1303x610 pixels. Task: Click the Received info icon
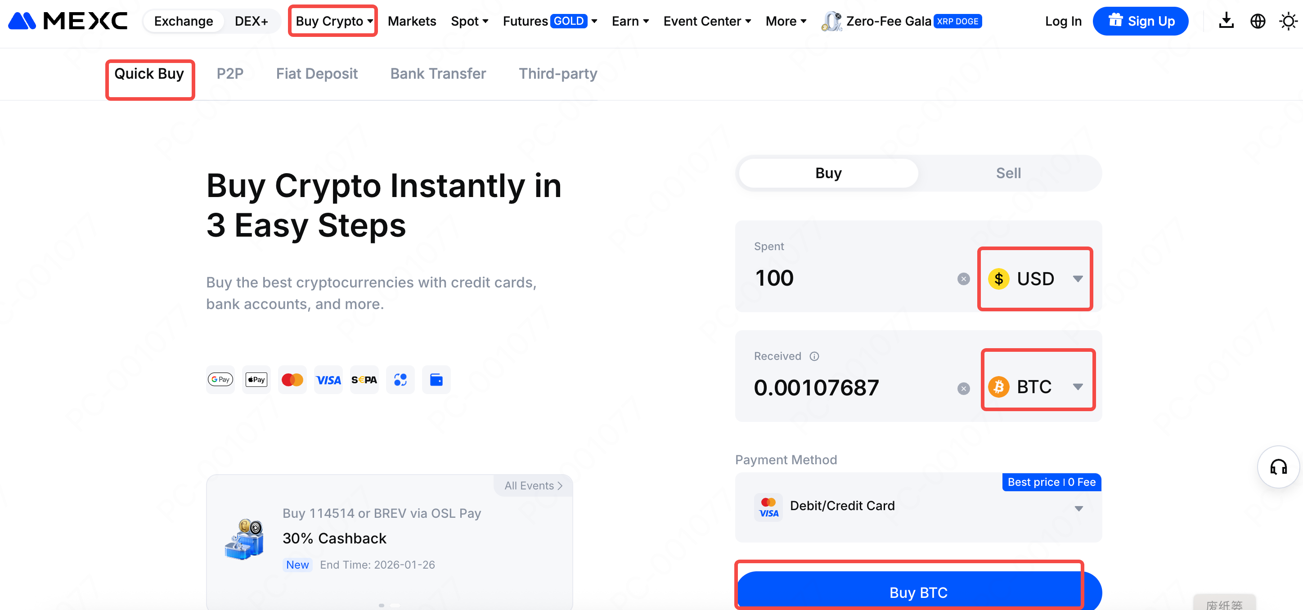tap(814, 356)
